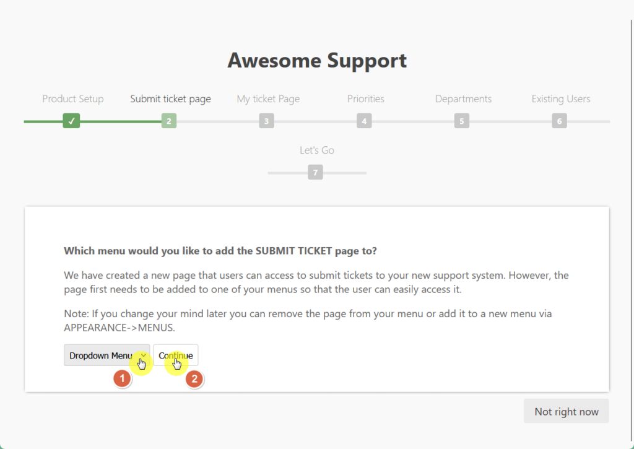Open the Dropdown Menu selector
The height and width of the screenshot is (449, 634).
pos(106,355)
